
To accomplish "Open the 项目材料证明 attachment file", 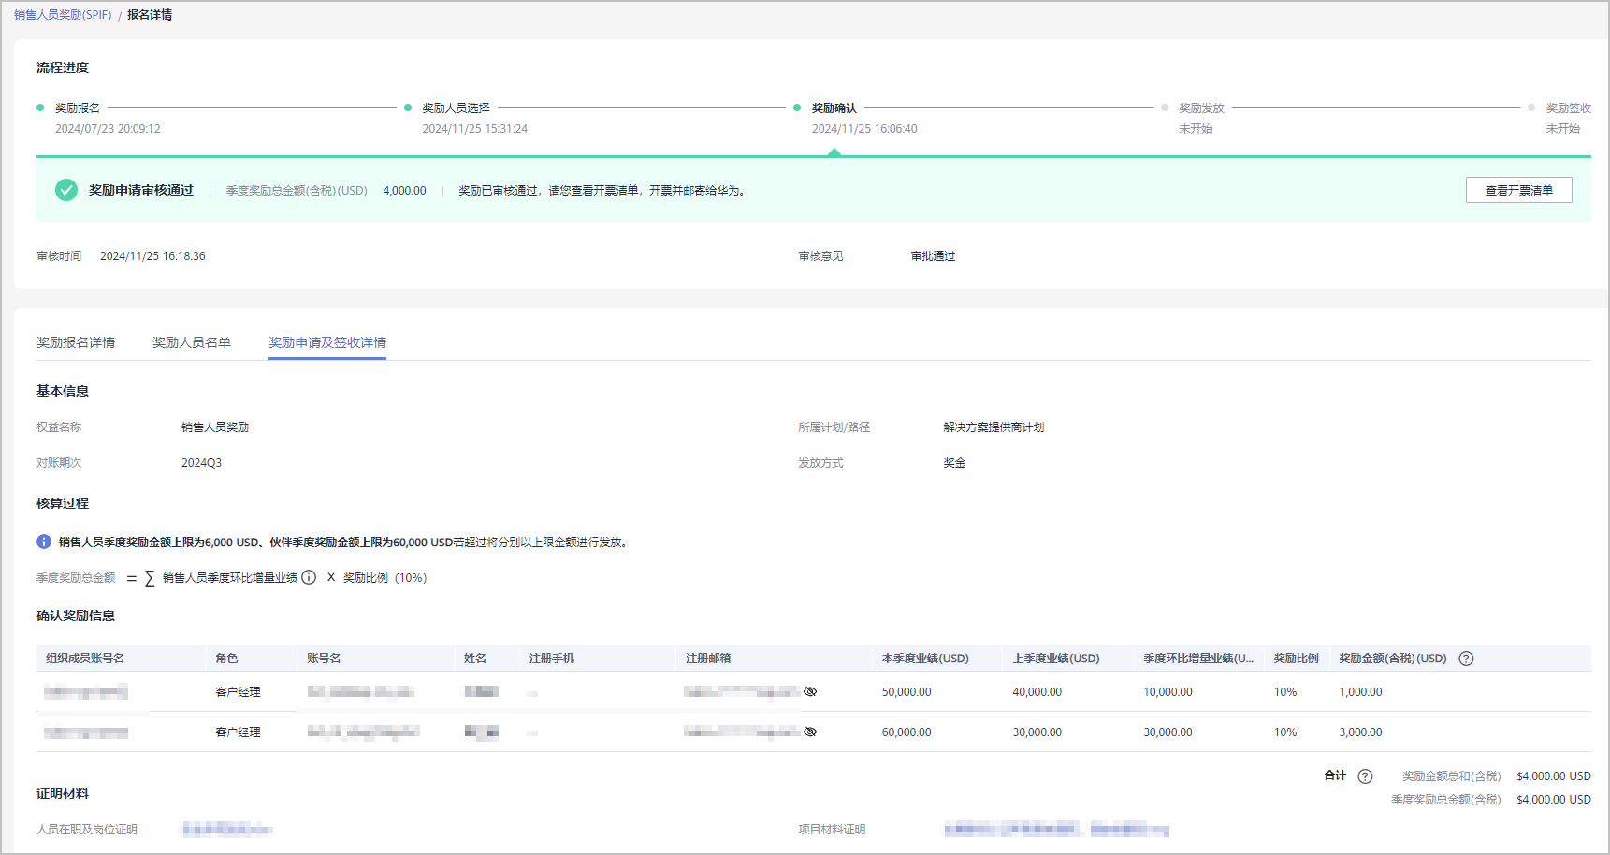I will tap(1055, 829).
